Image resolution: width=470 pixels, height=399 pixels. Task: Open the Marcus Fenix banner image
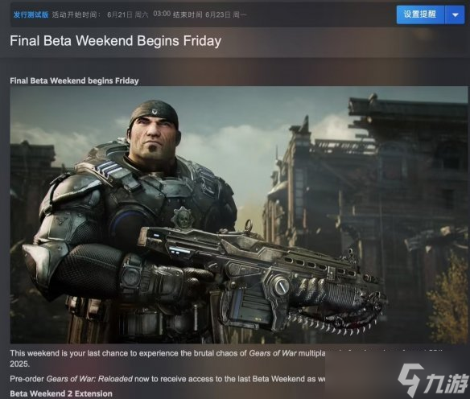coord(238,215)
